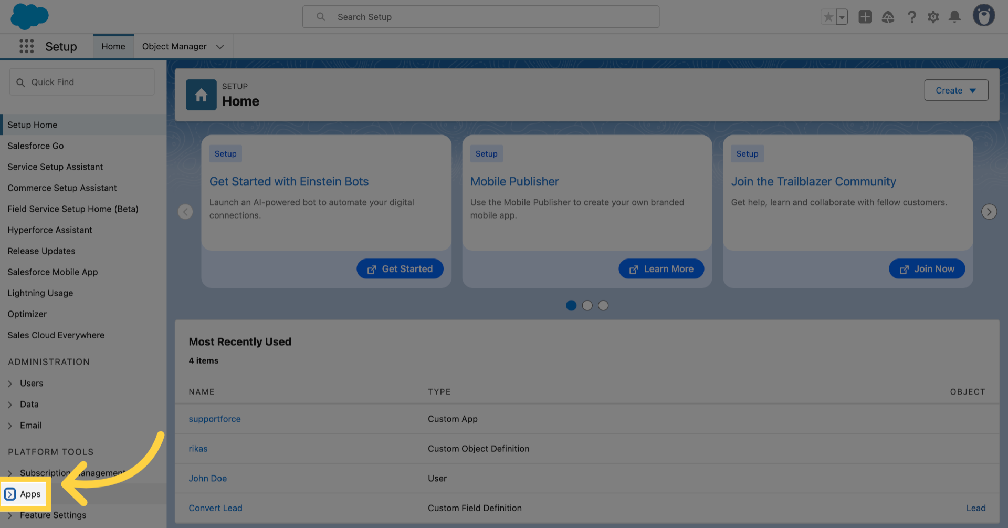Open the App Launcher dots grid
The image size is (1008, 528).
[26, 46]
